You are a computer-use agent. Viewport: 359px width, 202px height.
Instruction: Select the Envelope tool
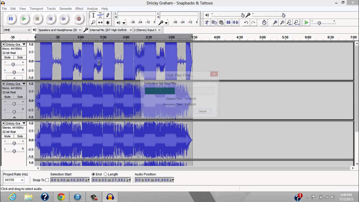click(x=100, y=15)
